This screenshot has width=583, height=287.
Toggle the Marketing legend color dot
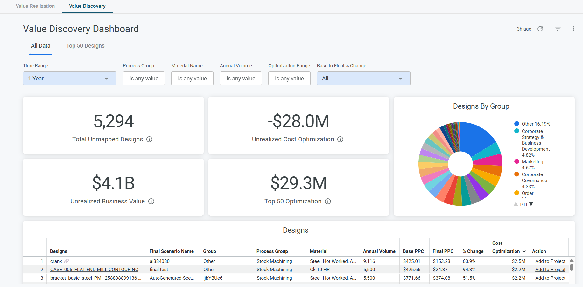517,161
